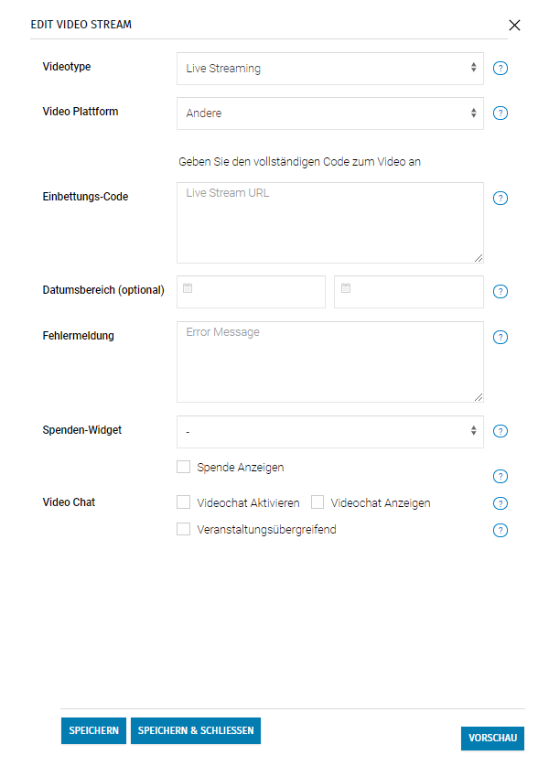Image resolution: width=538 pixels, height=766 pixels.
Task: Check the Videochat Anzeigen box
Action: click(317, 502)
